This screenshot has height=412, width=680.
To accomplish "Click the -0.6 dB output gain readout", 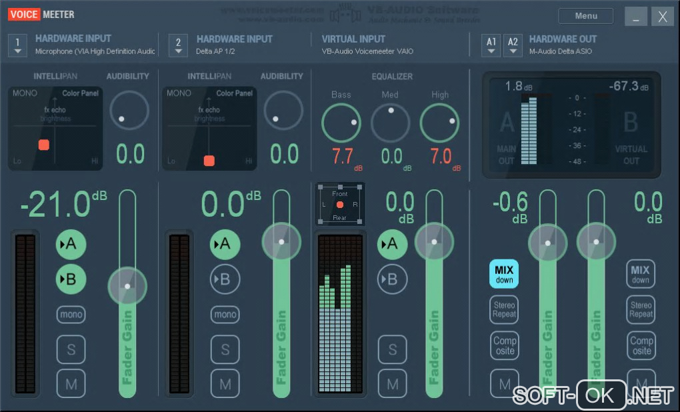I will tap(511, 207).
